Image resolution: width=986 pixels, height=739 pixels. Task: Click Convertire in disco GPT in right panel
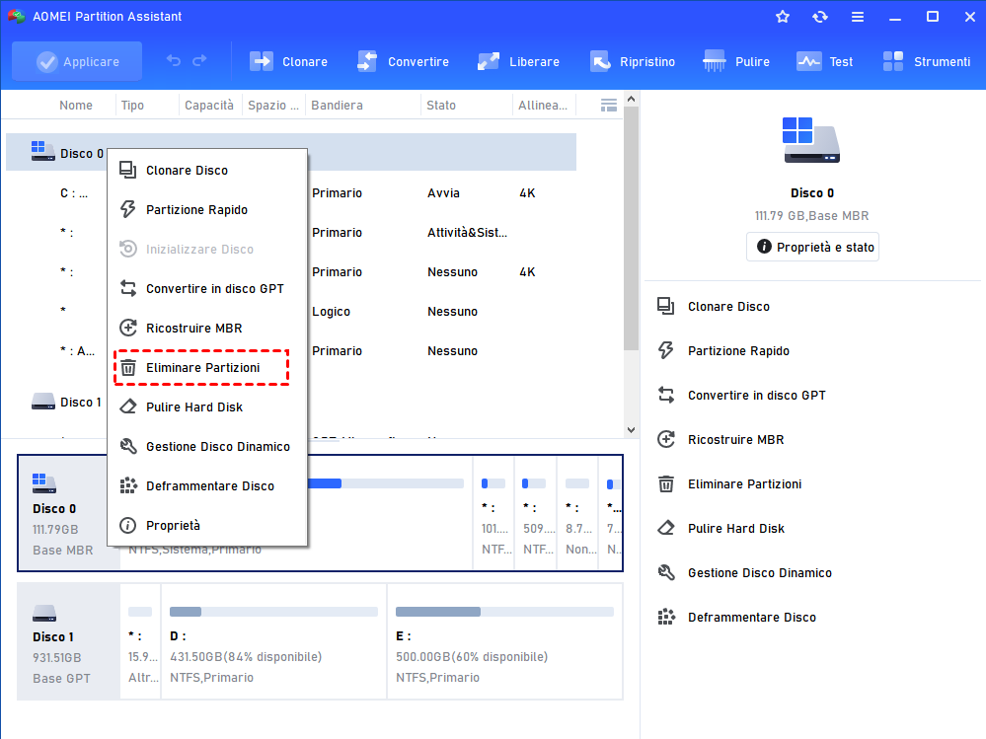(x=756, y=396)
